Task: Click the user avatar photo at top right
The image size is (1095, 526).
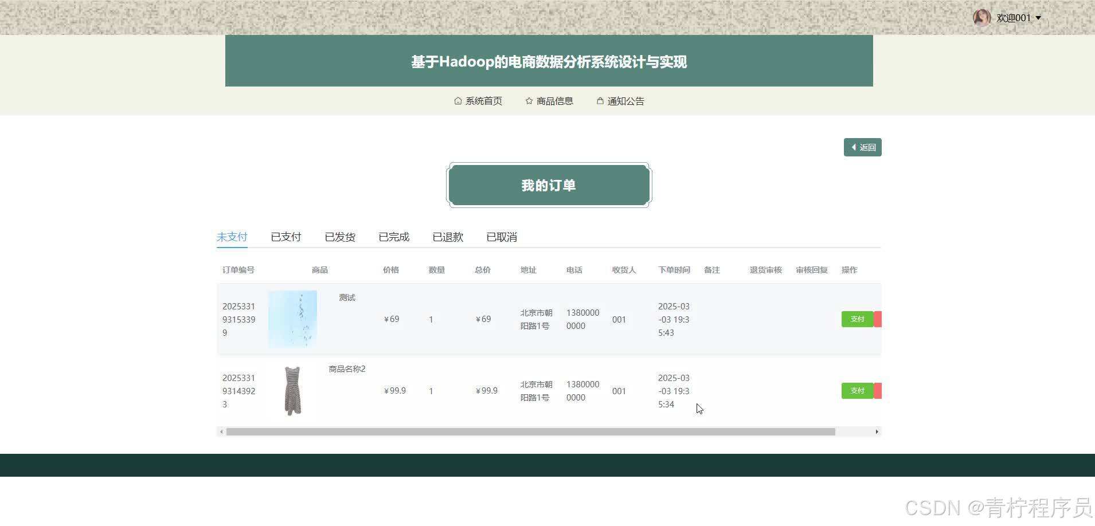Action: point(981,17)
